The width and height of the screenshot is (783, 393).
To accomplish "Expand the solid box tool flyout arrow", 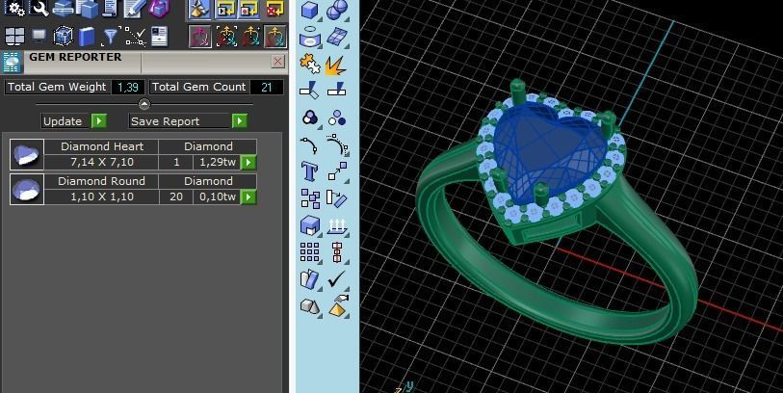I will click(320, 19).
